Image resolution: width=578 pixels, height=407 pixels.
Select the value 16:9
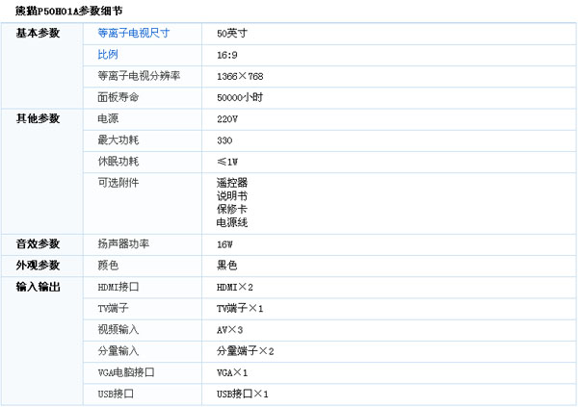pyautogui.click(x=227, y=55)
